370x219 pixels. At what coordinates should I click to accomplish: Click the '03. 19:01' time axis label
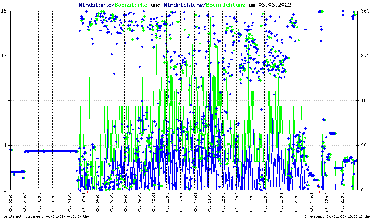click(x=281, y=202)
